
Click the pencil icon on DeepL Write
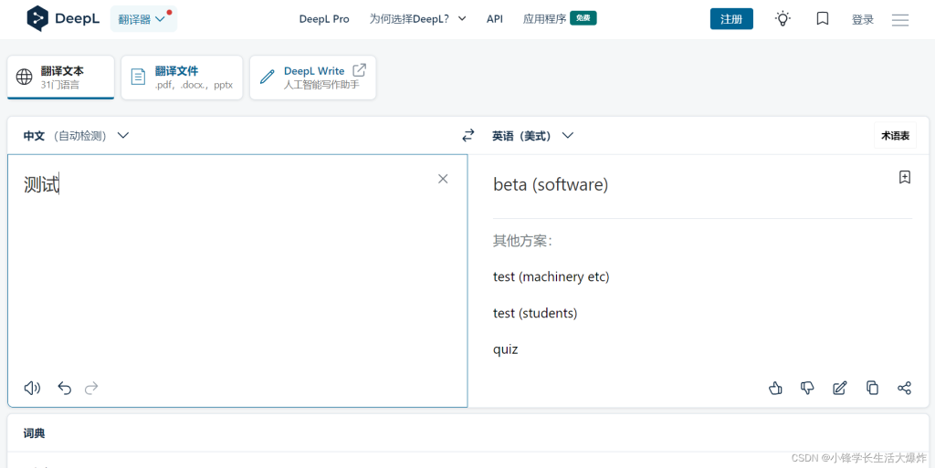click(268, 77)
